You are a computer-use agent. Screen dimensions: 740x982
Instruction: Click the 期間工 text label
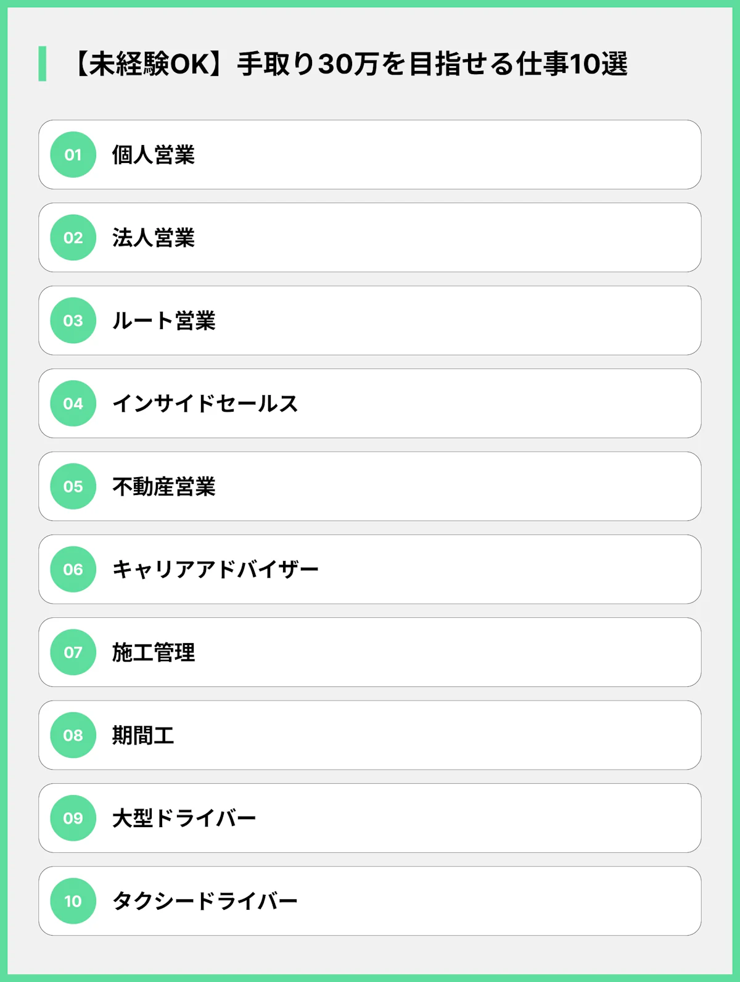(143, 735)
